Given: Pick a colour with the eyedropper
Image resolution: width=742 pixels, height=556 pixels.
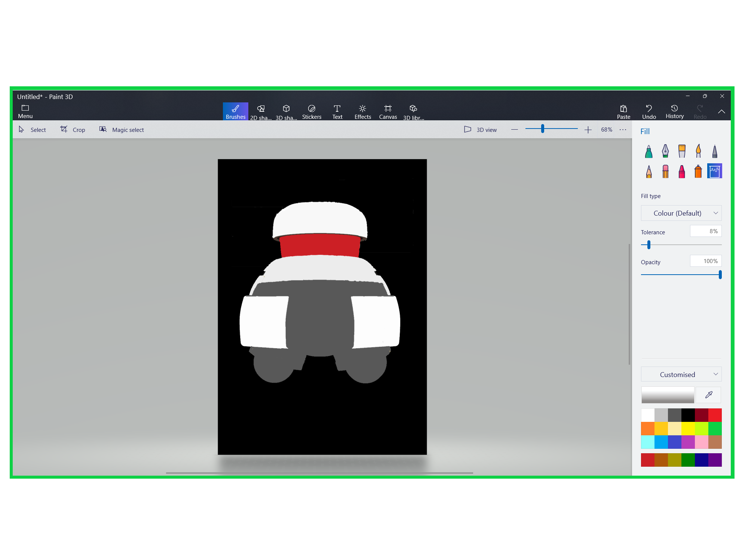Looking at the screenshot, I should tap(709, 395).
